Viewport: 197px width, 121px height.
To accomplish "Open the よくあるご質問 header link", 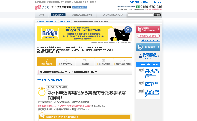I will coord(133,2).
